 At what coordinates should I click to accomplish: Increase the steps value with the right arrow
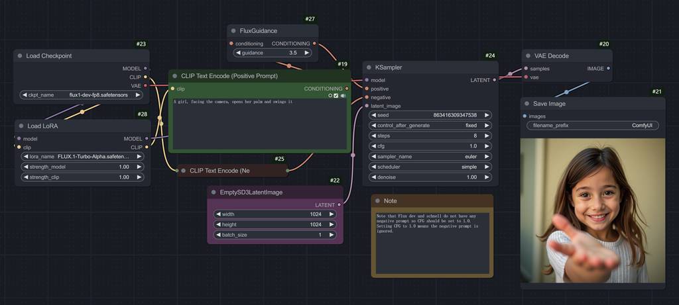pyautogui.click(x=487, y=136)
